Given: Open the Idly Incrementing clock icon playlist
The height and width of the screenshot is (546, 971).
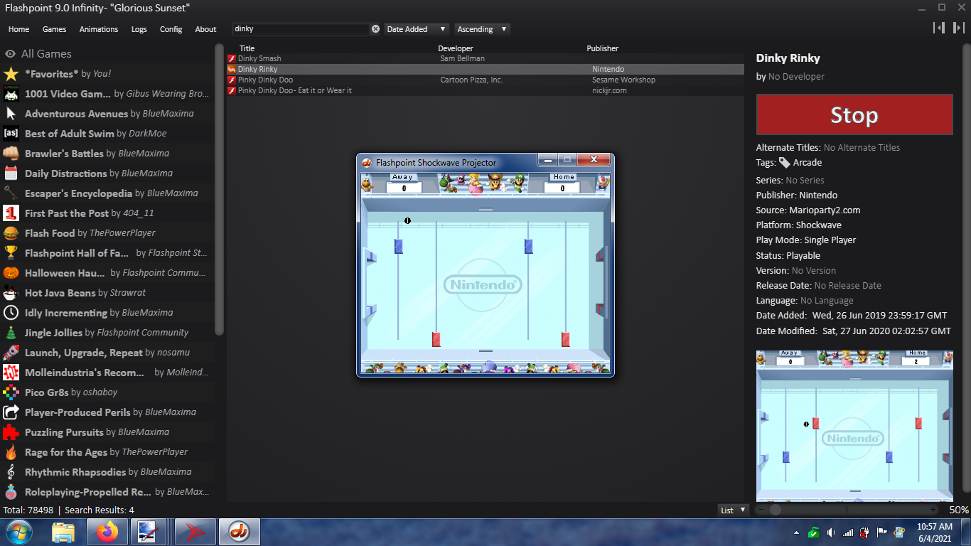Looking at the screenshot, I should (11, 313).
